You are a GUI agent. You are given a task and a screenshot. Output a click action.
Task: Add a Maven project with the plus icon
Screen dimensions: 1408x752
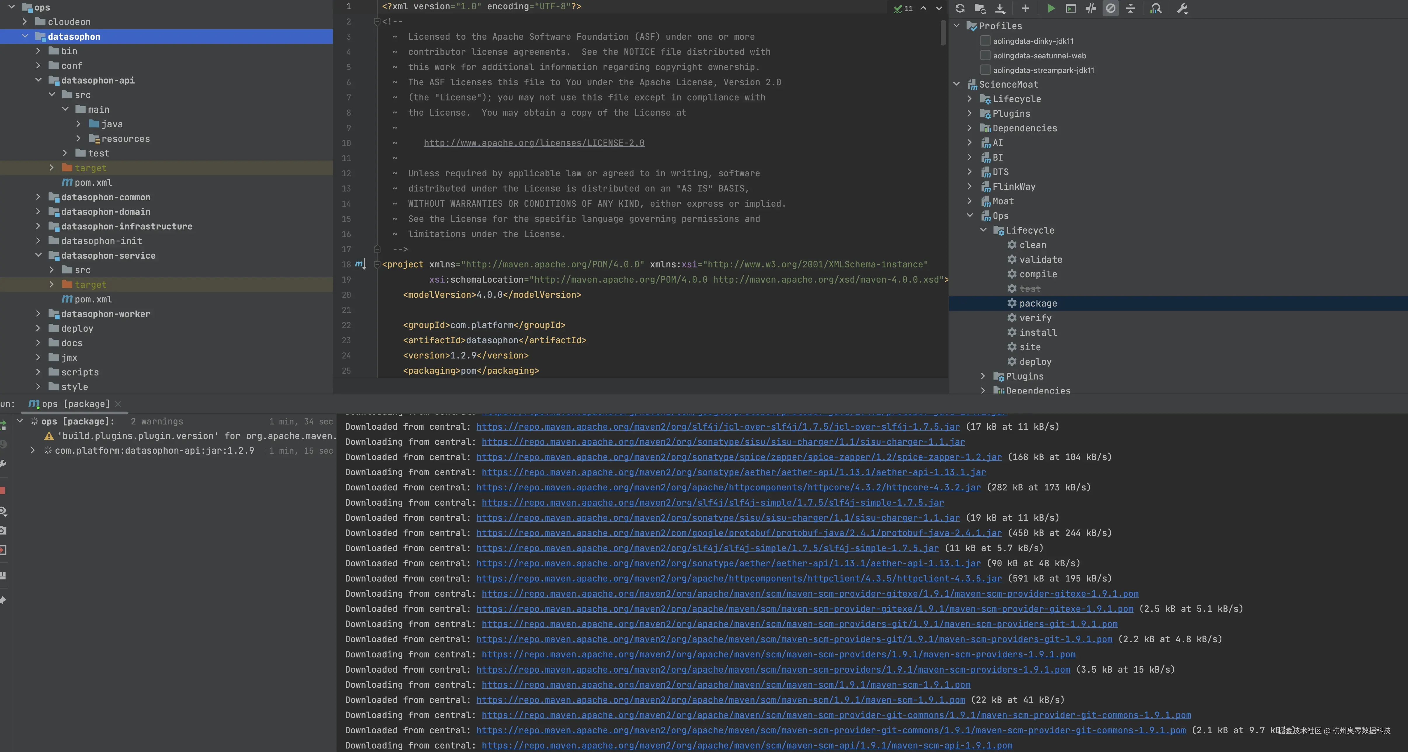pyautogui.click(x=1025, y=9)
